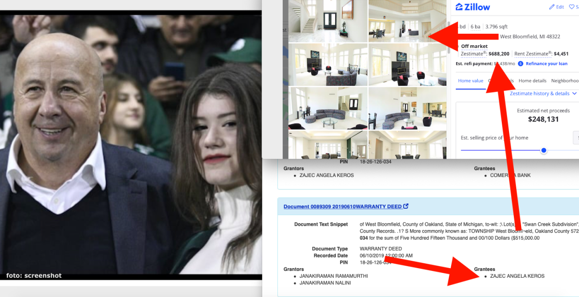
Task: Click the "WARRANTY DEED" document type value
Action: [x=381, y=249]
